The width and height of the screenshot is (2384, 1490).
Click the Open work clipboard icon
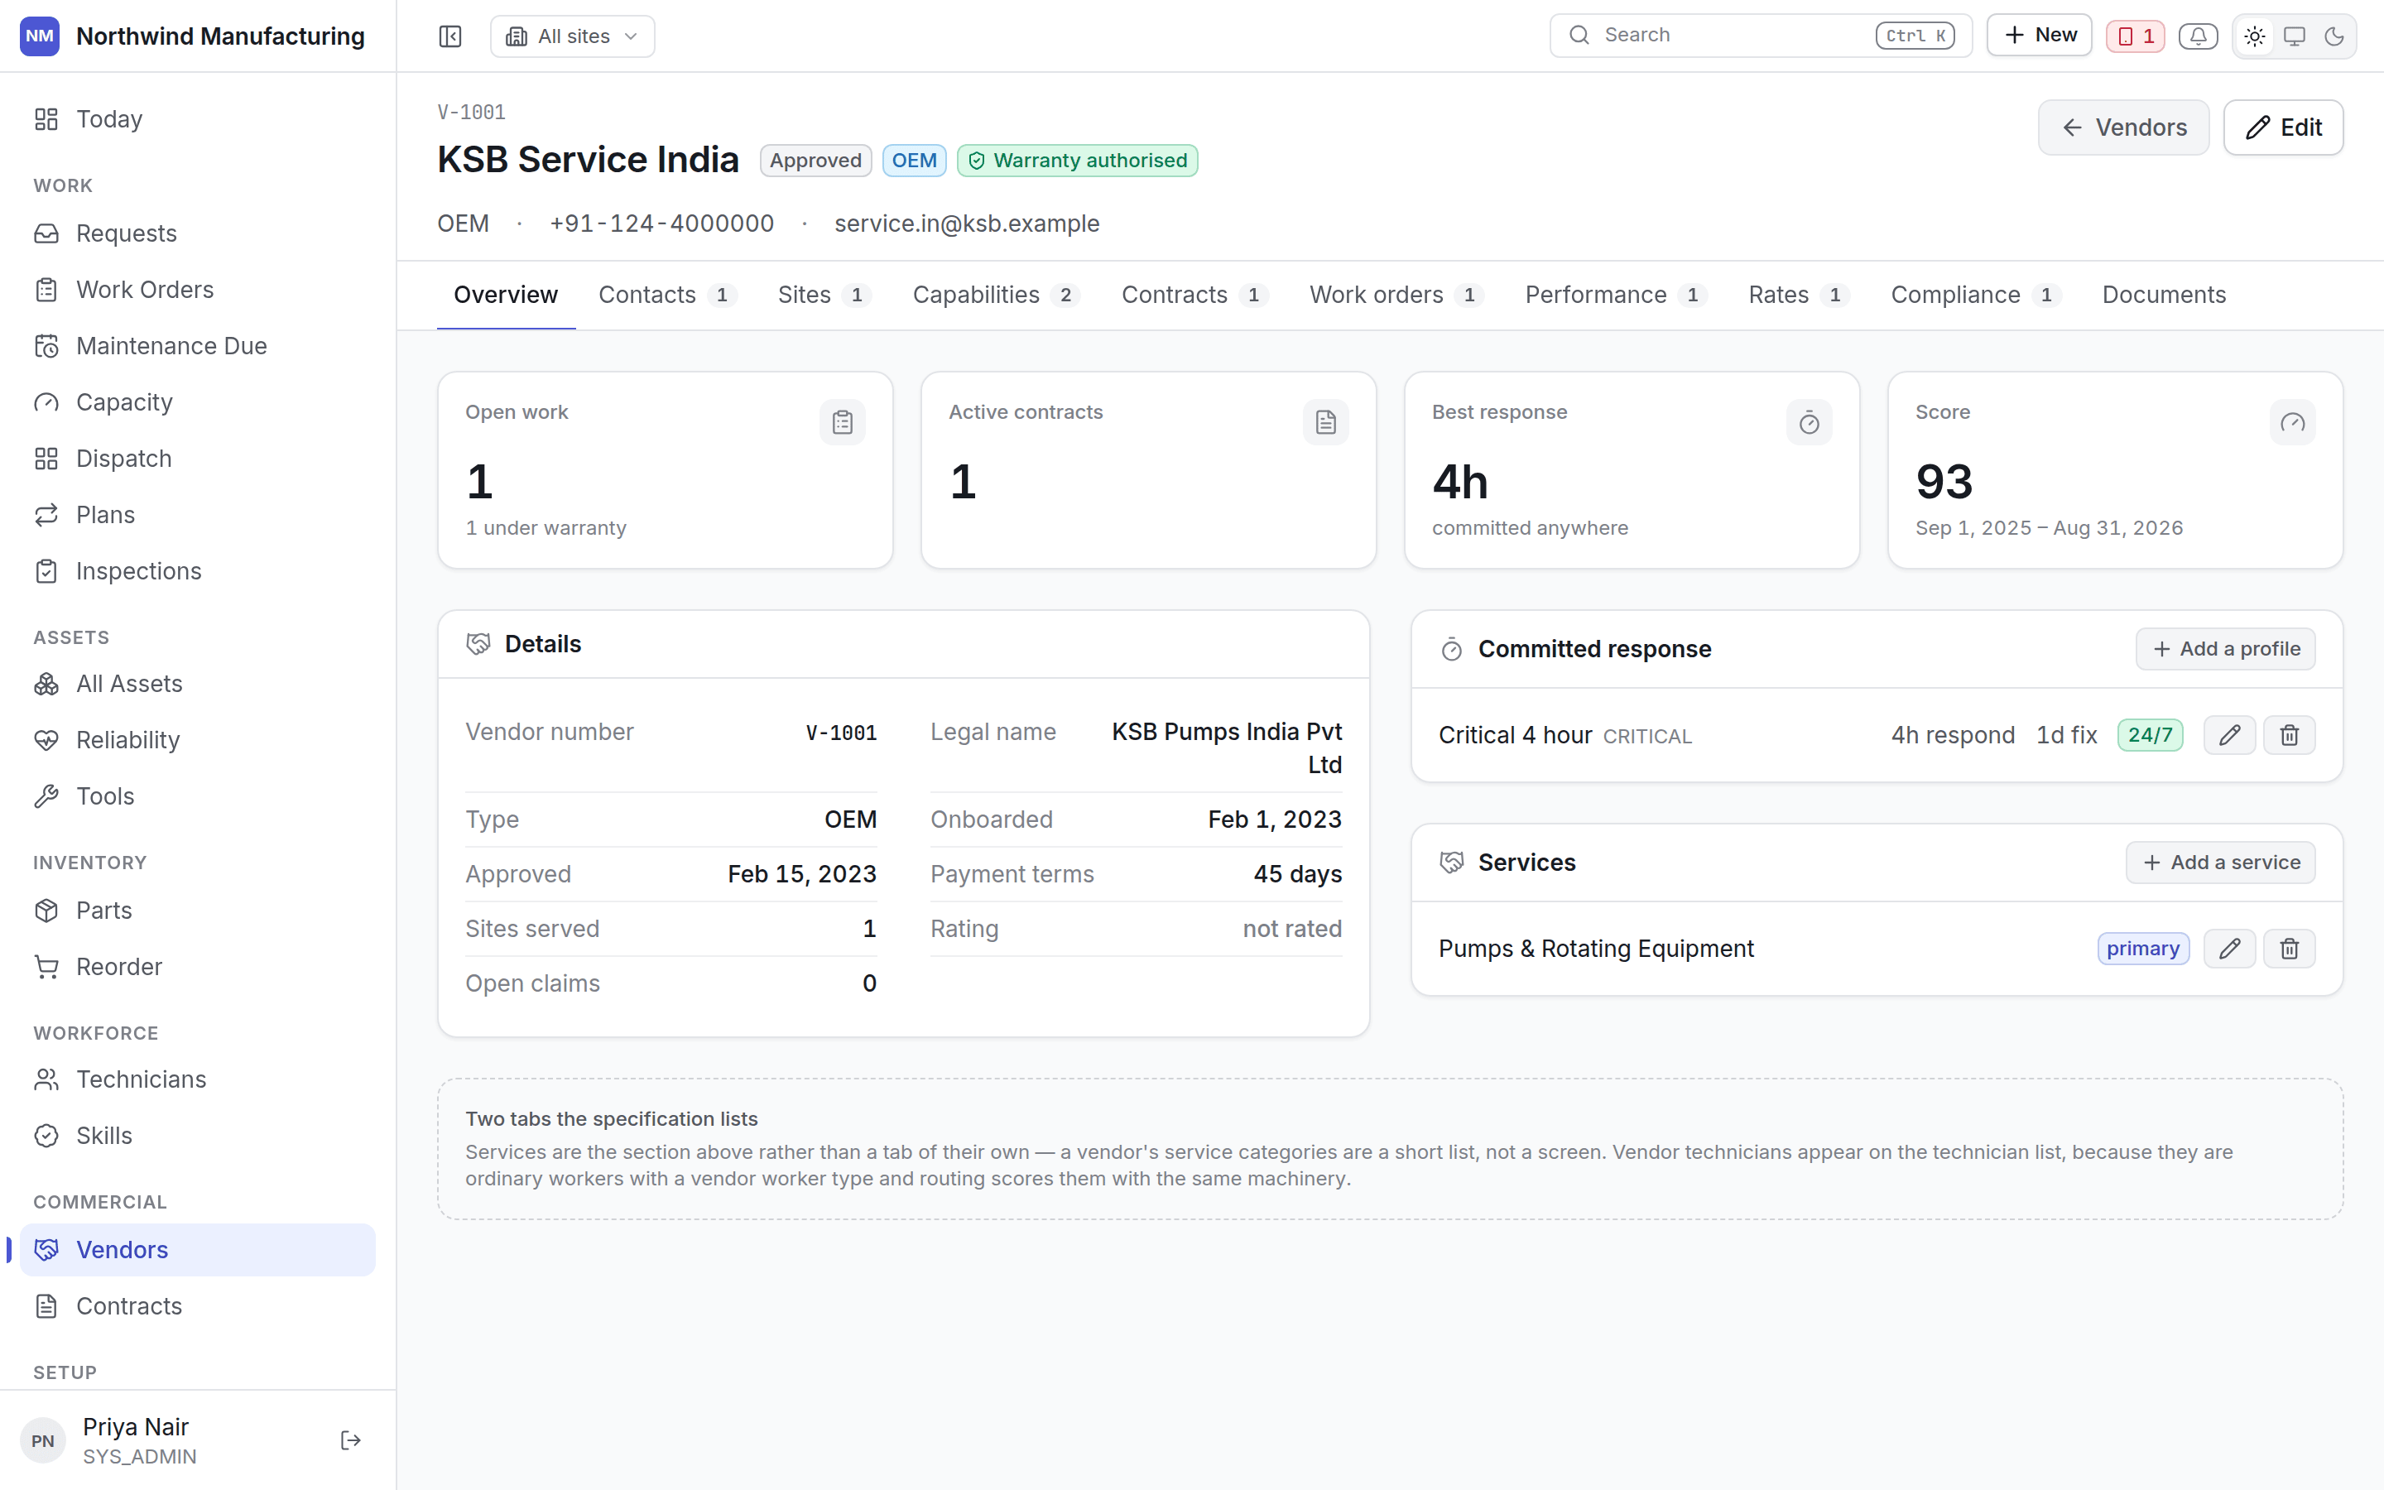(843, 423)
